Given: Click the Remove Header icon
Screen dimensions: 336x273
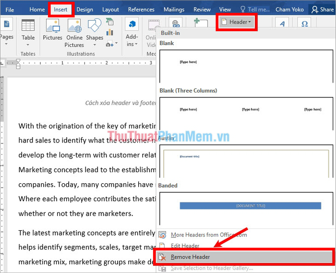Looking at the screenshot, I should click(162, 257).
